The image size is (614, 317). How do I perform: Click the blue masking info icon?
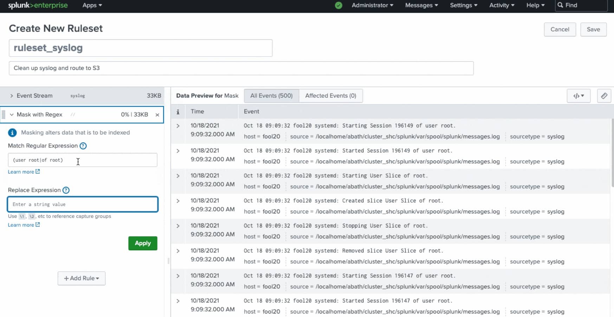12,133
